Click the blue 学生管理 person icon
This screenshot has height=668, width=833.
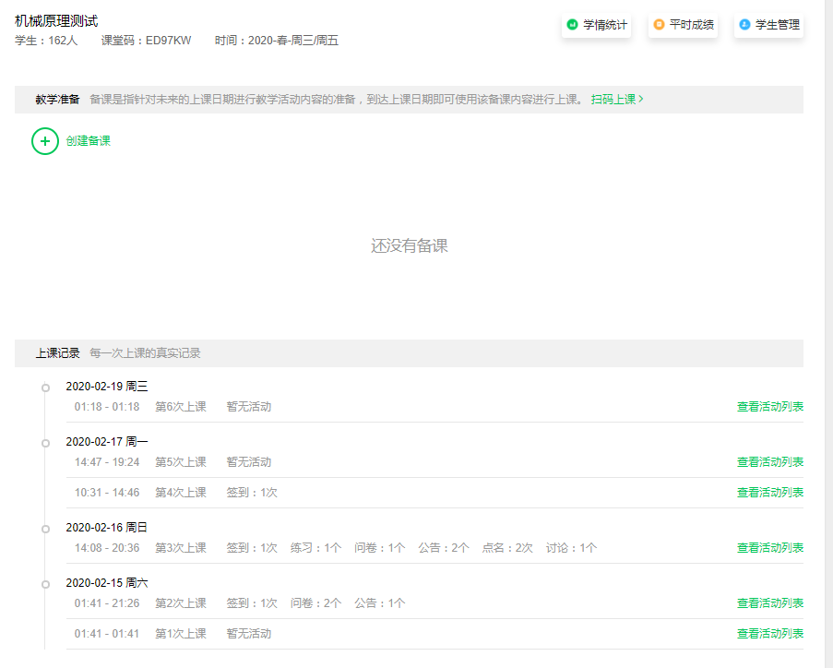[x=744, y=25]
